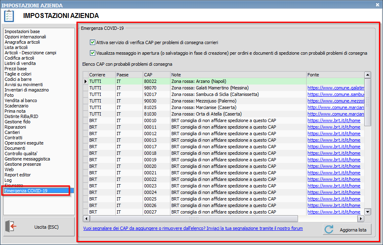Select Gestione messaggistica

[x=27, y=159]
